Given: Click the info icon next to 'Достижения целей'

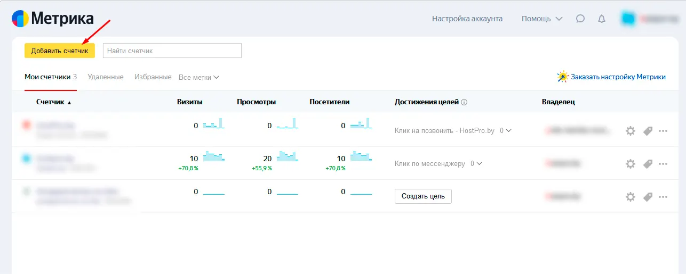Looking at the screenshot, I should click(x=464, y=102).
